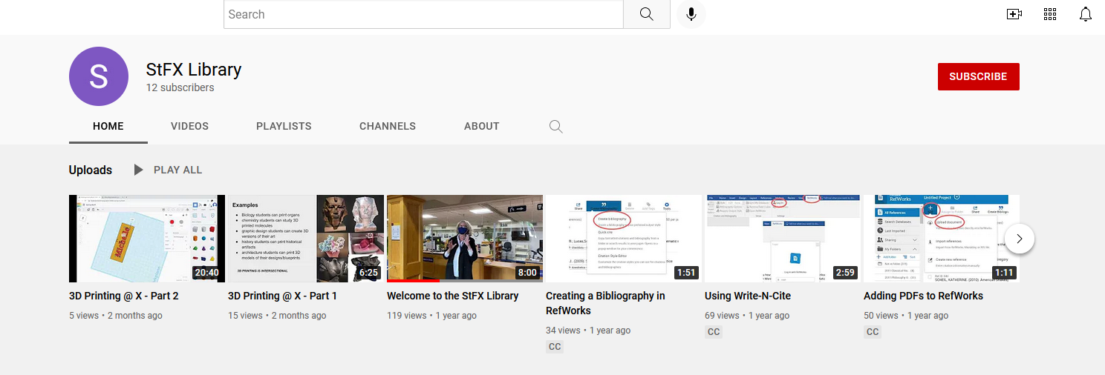Screen dimensions: 1105x375
Task: Open the 3D Printing Part 2 thumbnail
Action: (147, 239)
